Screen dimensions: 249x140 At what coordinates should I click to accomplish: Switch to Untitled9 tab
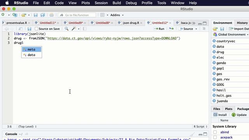(x=76, y=23)
